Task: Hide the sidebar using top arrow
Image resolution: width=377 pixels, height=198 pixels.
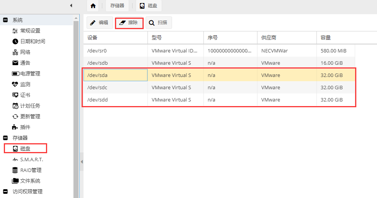Action: [x=71, y=5]
